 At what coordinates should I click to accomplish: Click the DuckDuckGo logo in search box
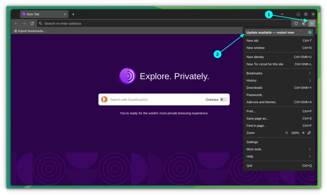coord(104,99)
